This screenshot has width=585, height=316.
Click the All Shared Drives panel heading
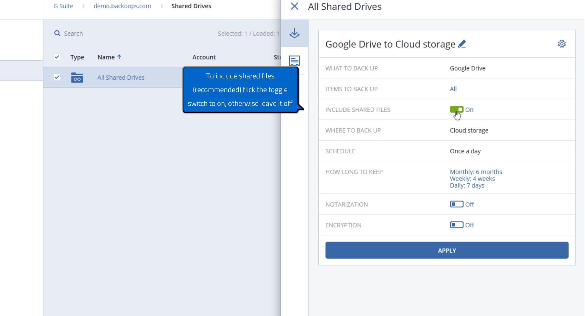pos(344,6)
